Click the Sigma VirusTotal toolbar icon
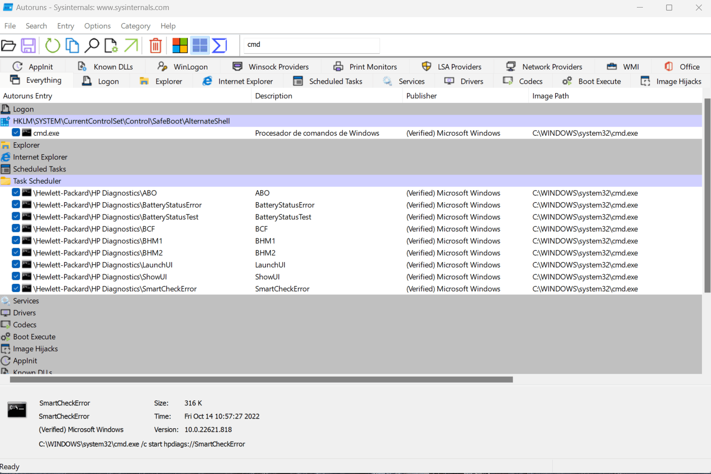711x474 pixels. [219, 46]
